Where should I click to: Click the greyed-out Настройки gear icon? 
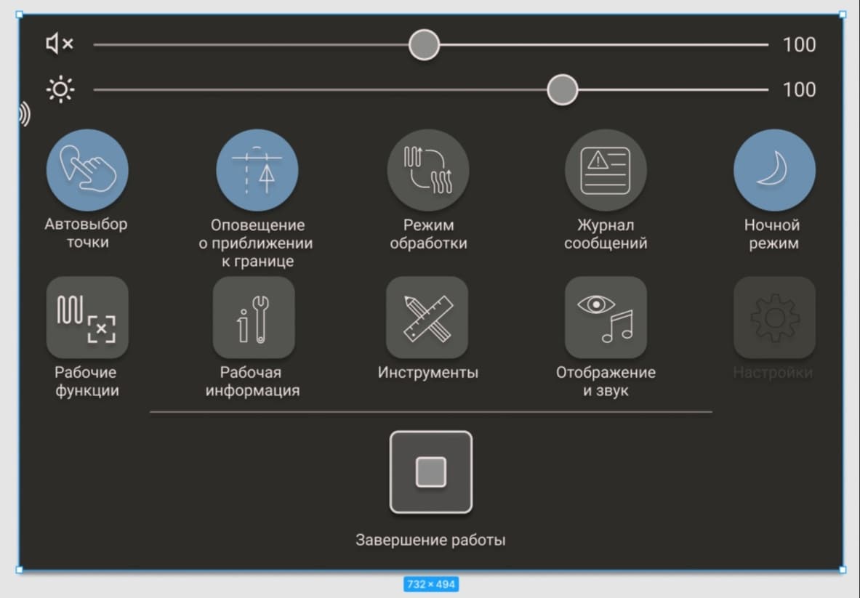click(x=774, y=317)
